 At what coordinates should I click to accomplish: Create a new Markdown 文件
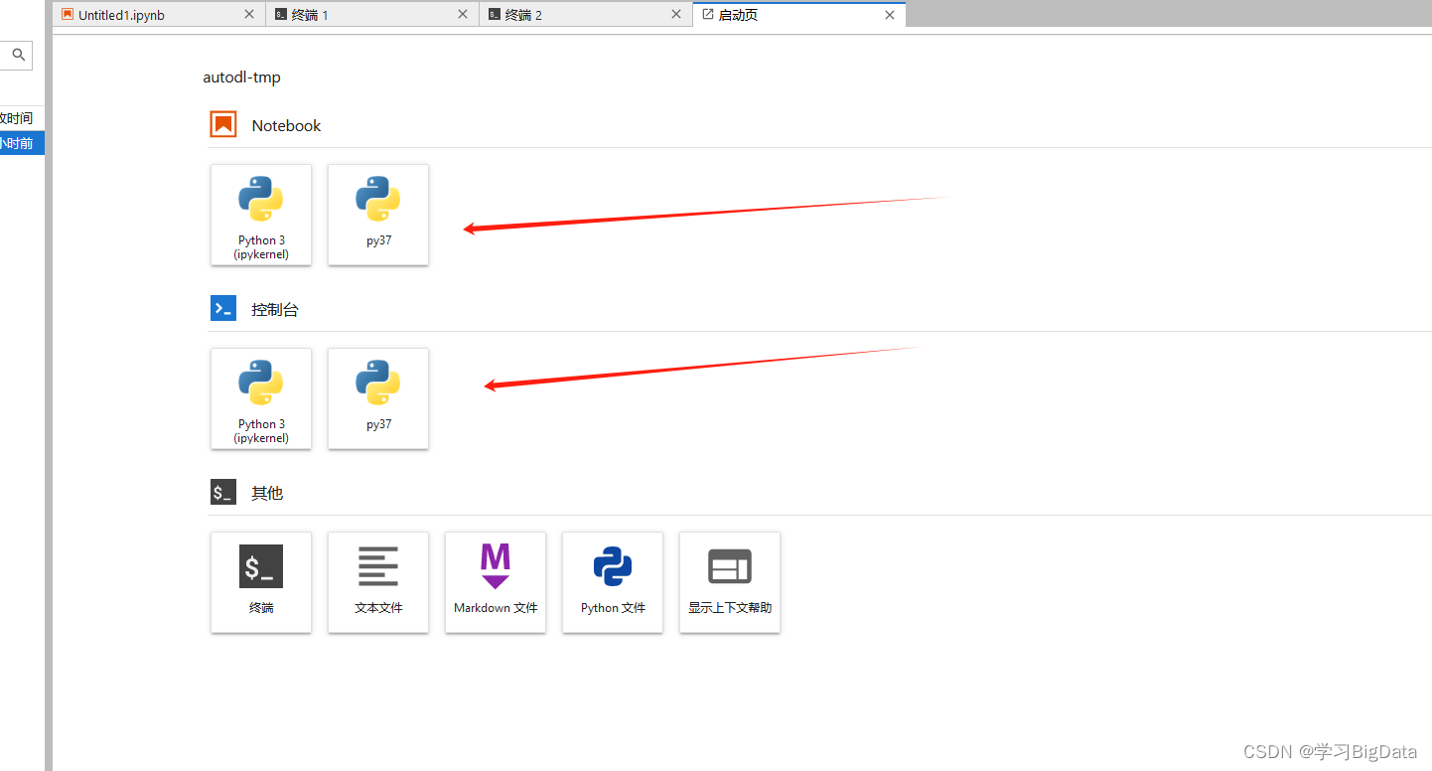coord(496,582)
